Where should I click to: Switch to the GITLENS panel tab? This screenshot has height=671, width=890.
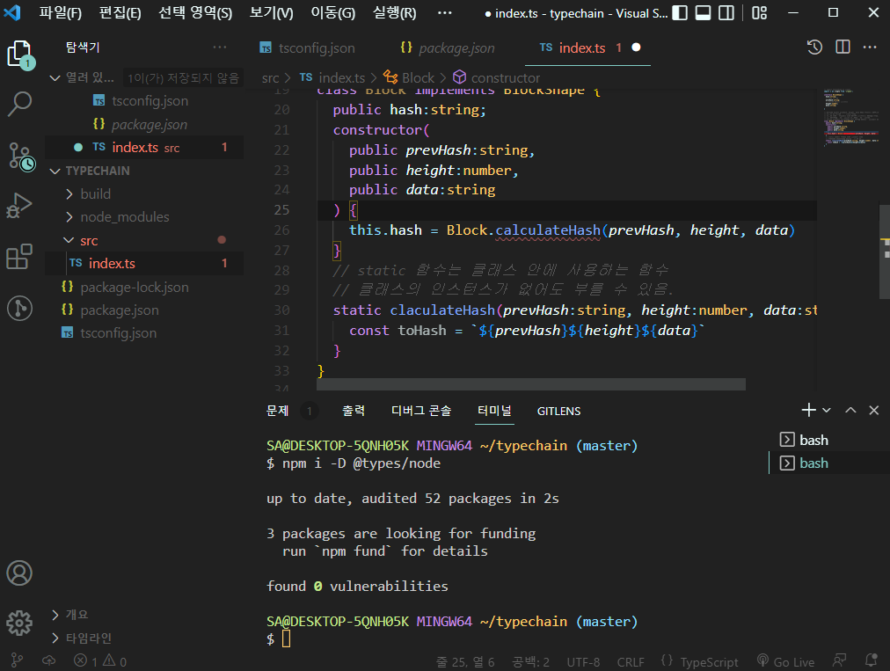pos(558,411)
